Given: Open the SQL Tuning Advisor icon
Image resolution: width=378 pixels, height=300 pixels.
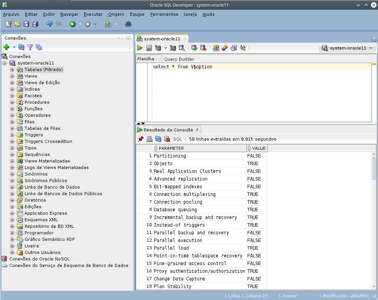Looking at the screenshot, I should pyautogui.click(x=182, y=48).
